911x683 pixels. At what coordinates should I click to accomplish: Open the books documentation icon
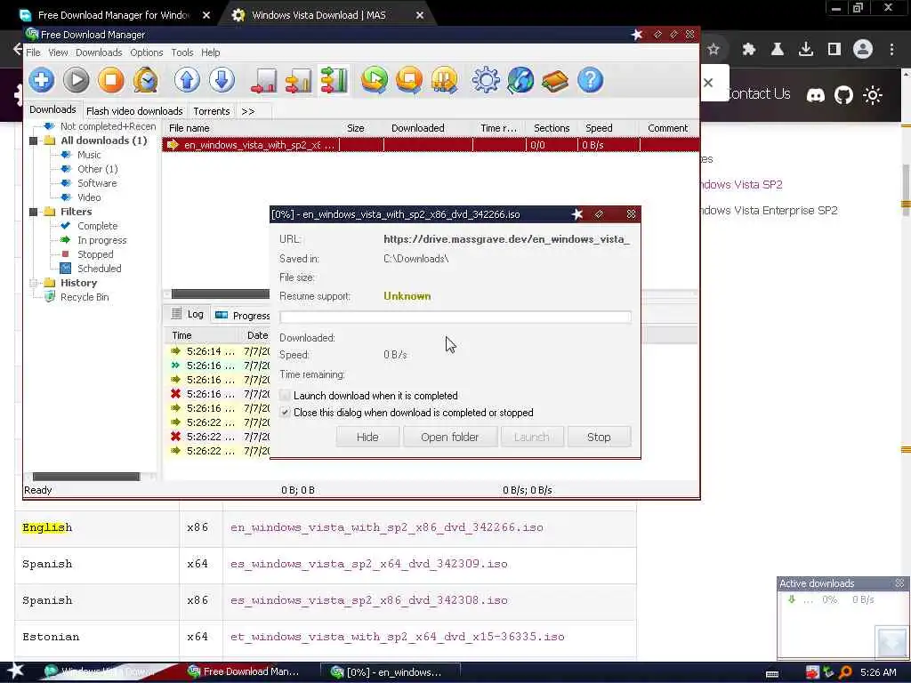(555, 79)
